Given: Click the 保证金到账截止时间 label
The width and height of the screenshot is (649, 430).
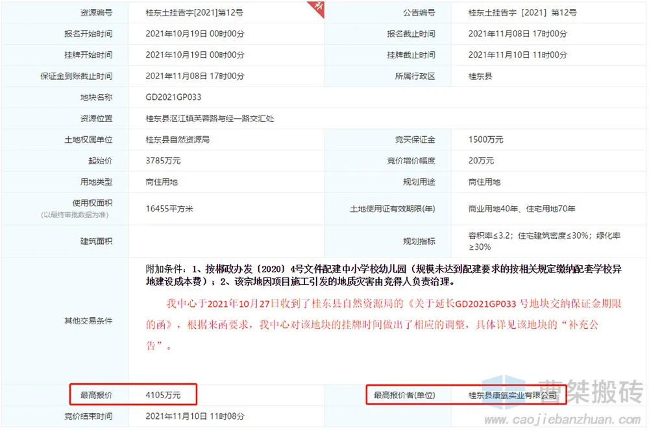Looking at the screenshot, I should coord(76,77).
